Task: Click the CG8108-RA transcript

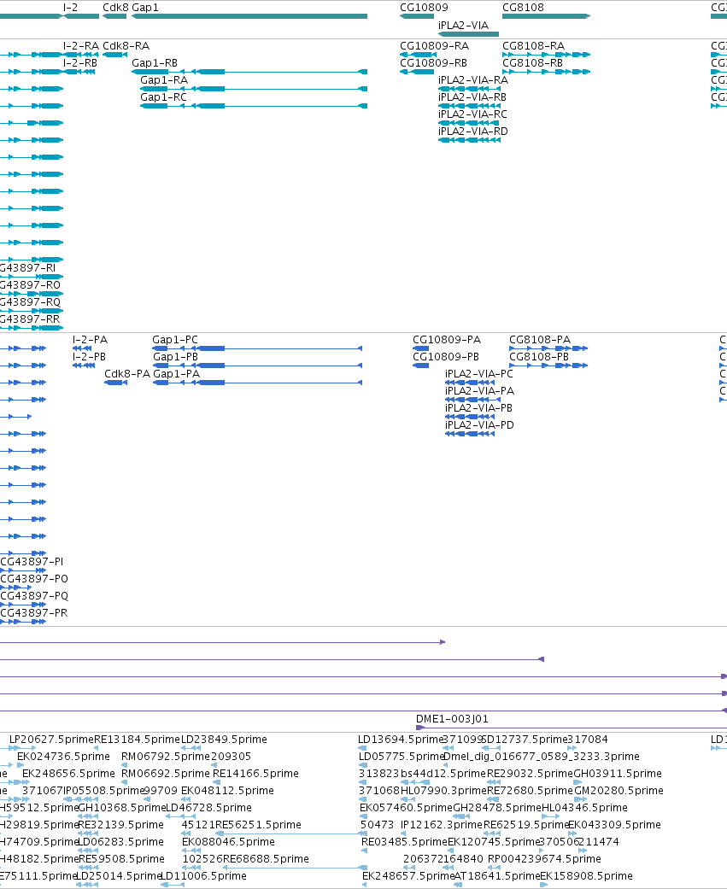Action: pyautogui.click(x=546, y=55)
